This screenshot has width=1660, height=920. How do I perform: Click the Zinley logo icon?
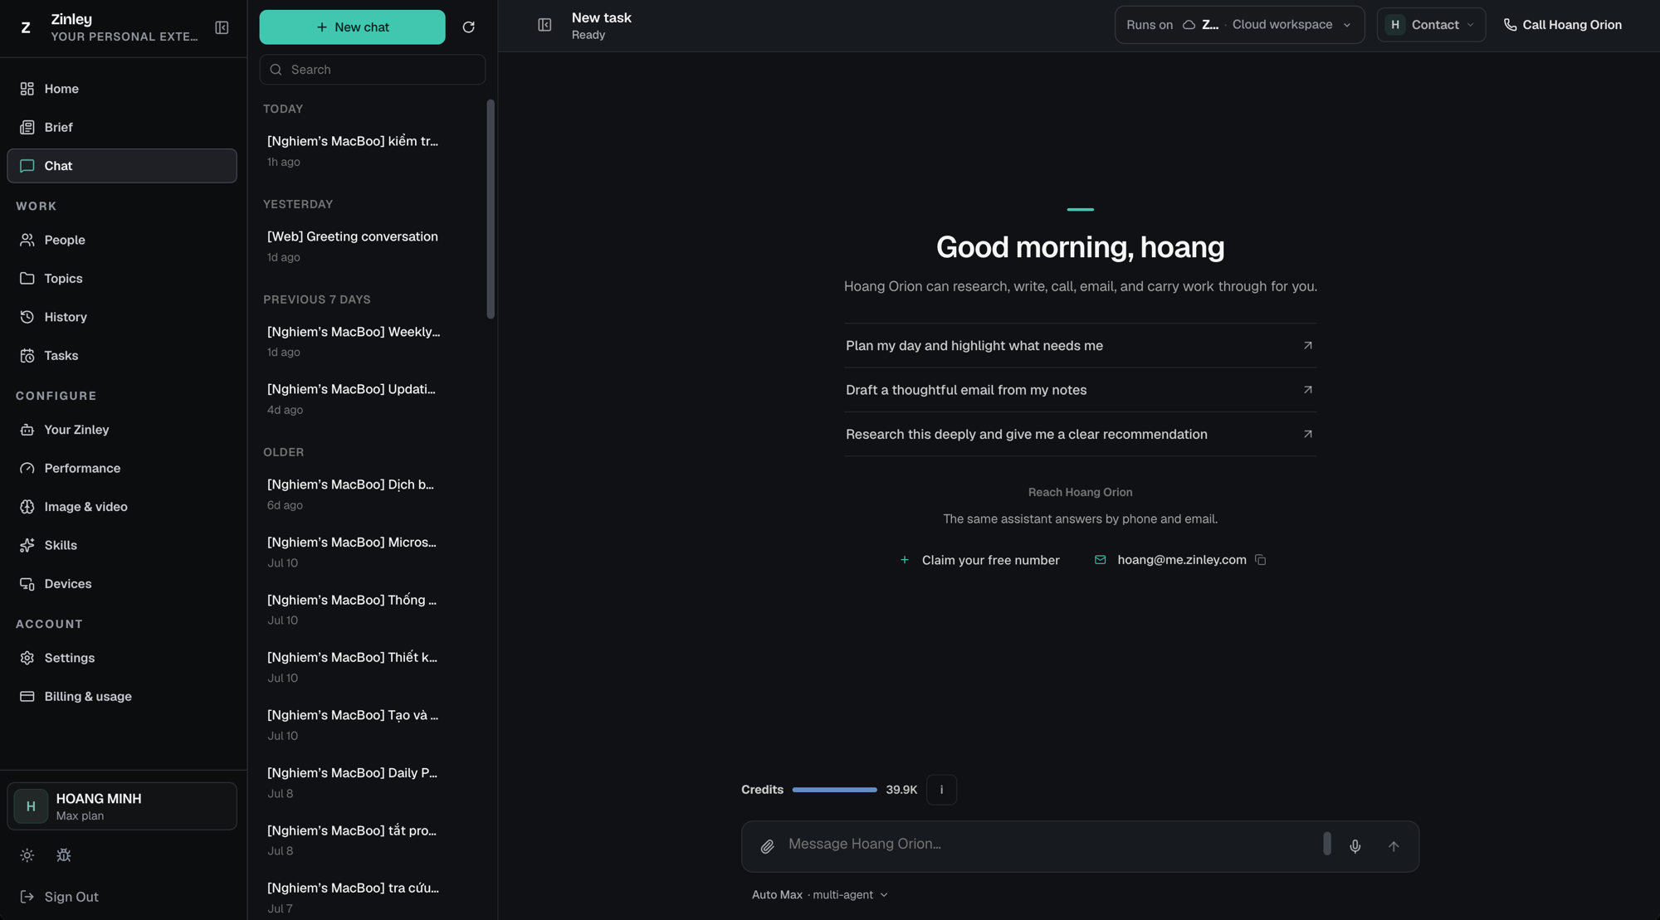click(26, 27)
